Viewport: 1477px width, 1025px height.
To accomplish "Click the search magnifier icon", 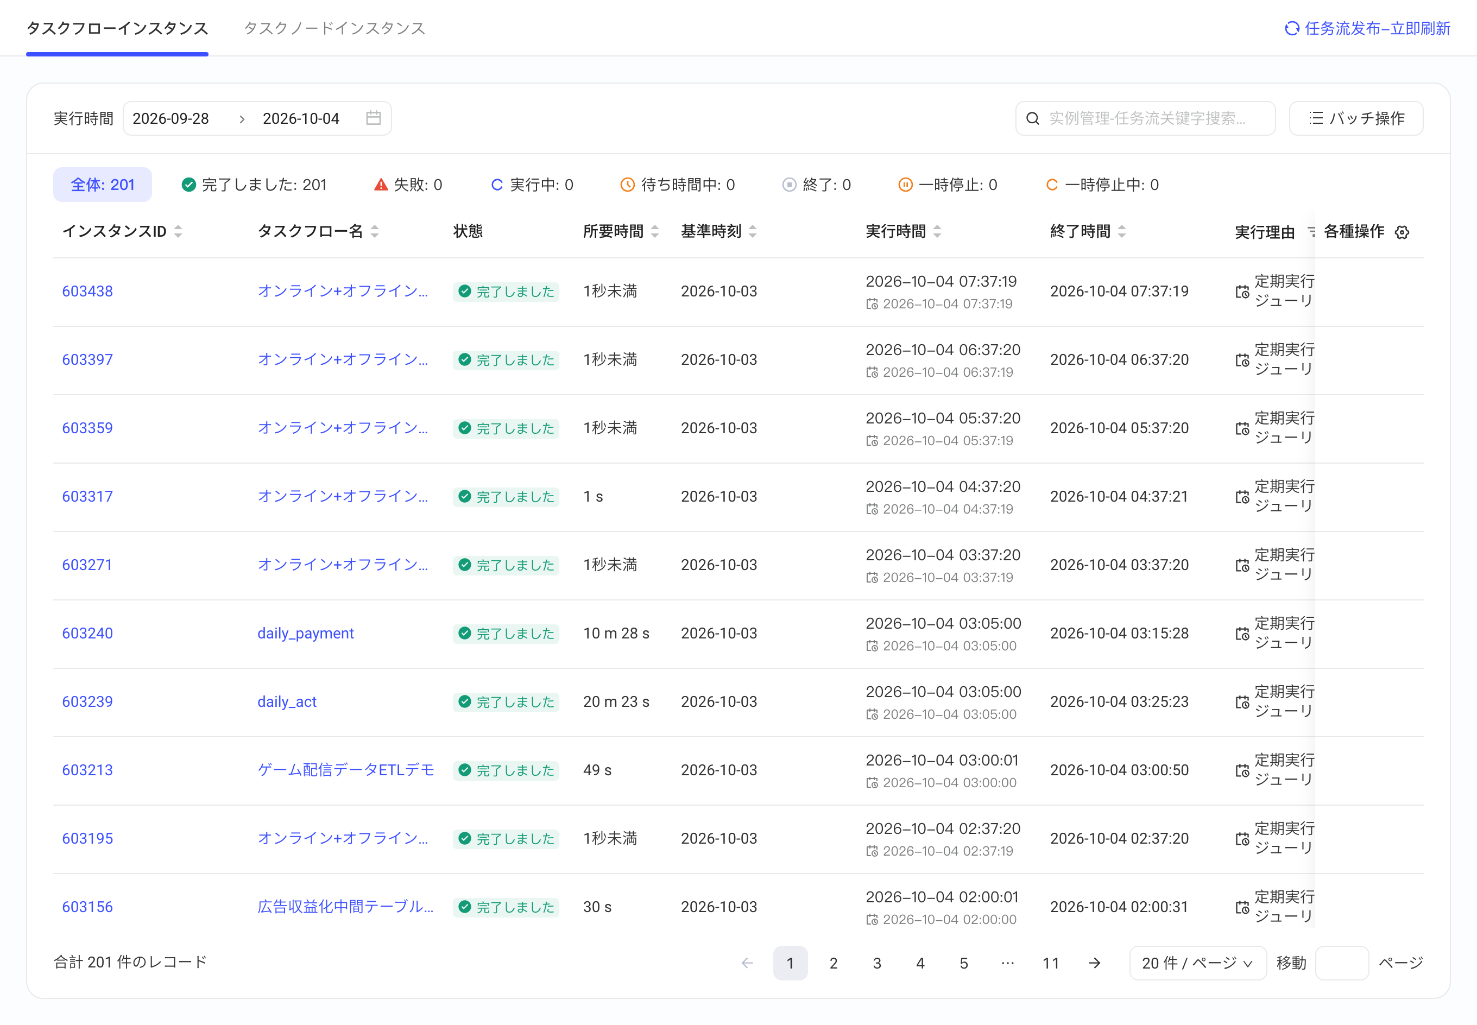I will [x=1033, y=118].
